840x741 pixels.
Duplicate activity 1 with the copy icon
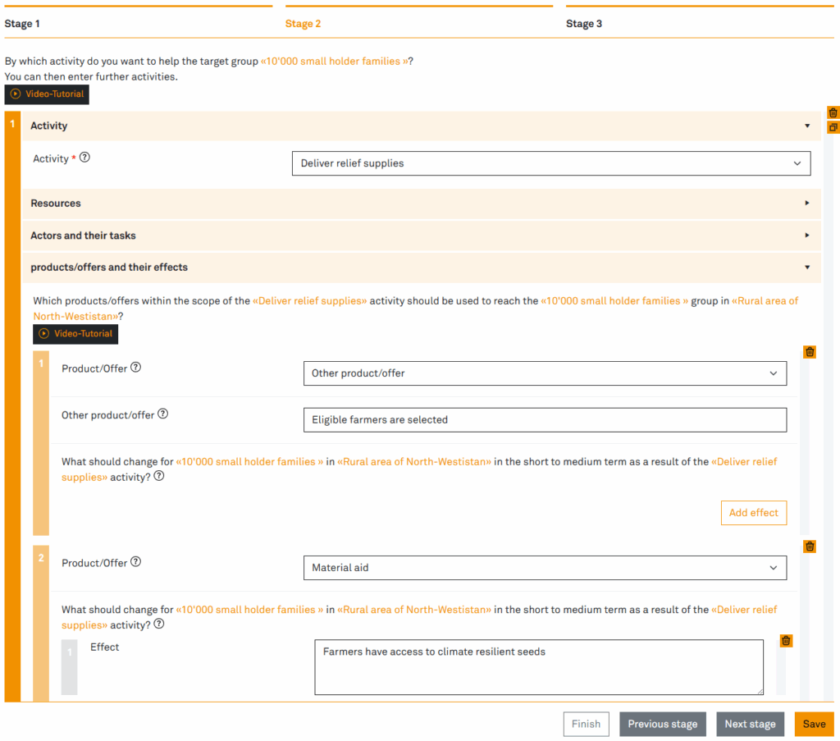coord(833,127)
